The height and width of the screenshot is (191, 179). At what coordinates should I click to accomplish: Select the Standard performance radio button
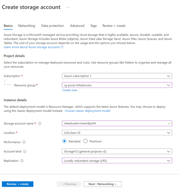click(64, 141)
